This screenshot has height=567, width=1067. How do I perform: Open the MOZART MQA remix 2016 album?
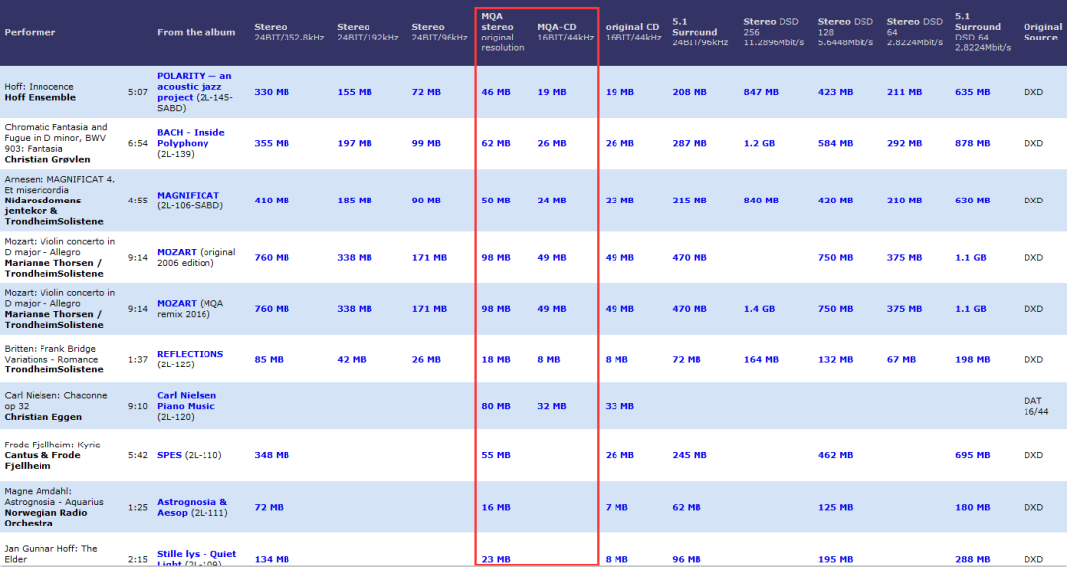point(177,303)
